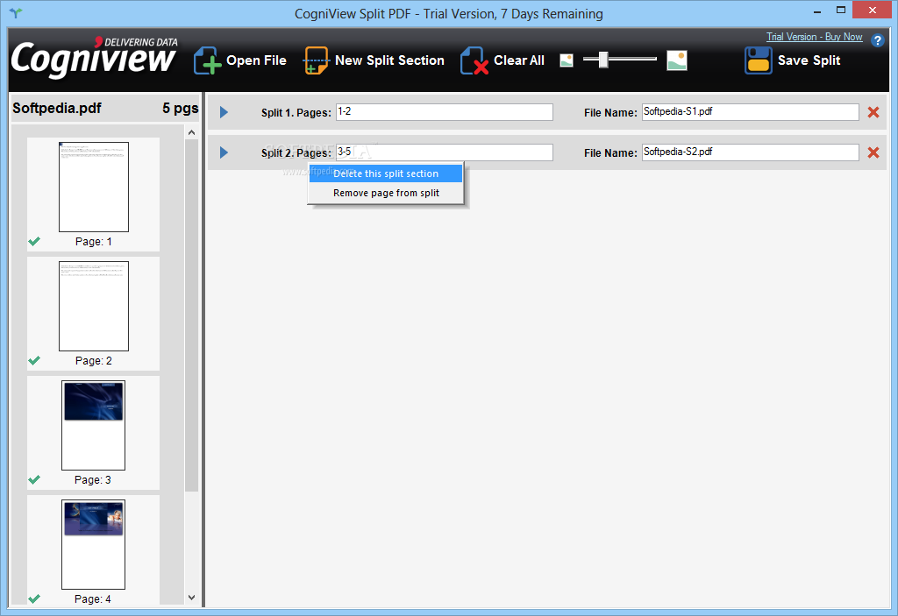Image resolution: width=898 pixels, height=616 pixels.
Task: Click the 5 pgs page count
Action: click(x=181, y=108)
